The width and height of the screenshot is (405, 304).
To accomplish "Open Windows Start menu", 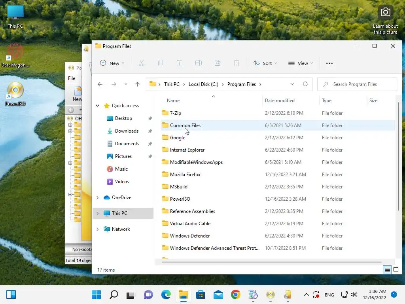I will (97, 294).
